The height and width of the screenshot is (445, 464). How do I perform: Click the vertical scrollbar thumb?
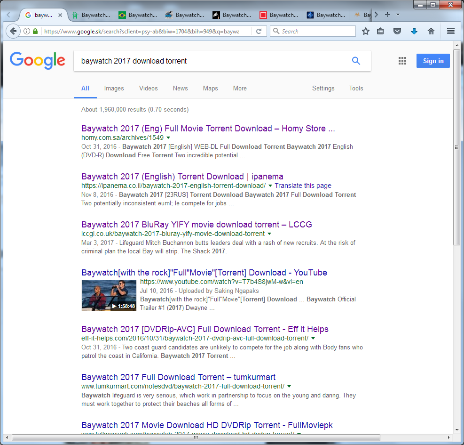pos(457,147)
